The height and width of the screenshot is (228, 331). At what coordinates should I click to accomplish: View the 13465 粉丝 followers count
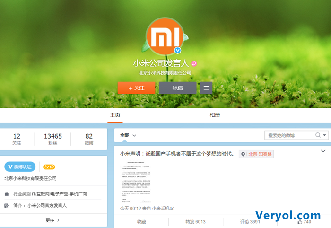pos(53,139)
